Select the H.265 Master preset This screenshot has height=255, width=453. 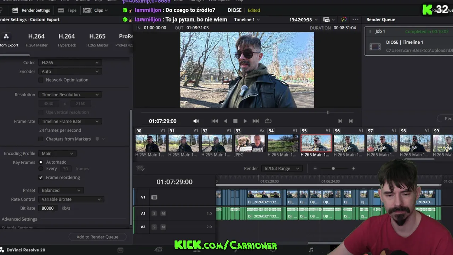[97, 40]
